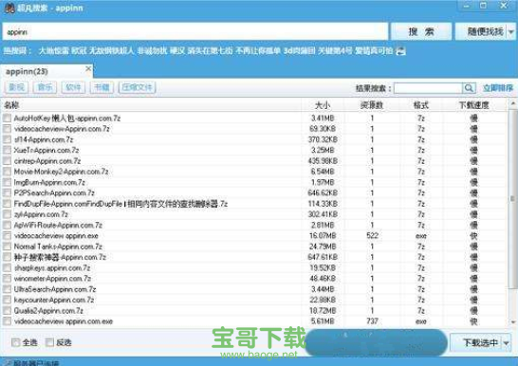Filter results by 书籍 category
The width and height of the screenshot is (518, 366).
[102, 87]
